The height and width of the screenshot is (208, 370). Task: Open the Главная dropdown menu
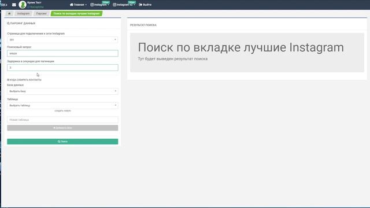tap(78, 5)
